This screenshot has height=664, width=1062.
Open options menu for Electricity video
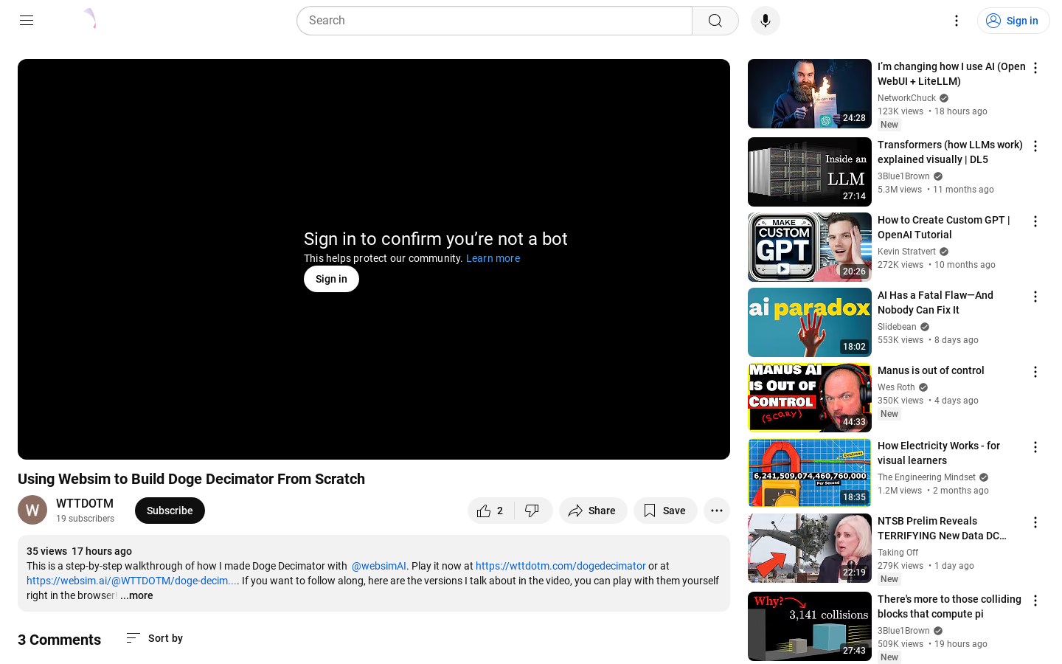pyautogui.click(x=1035, y=447)
